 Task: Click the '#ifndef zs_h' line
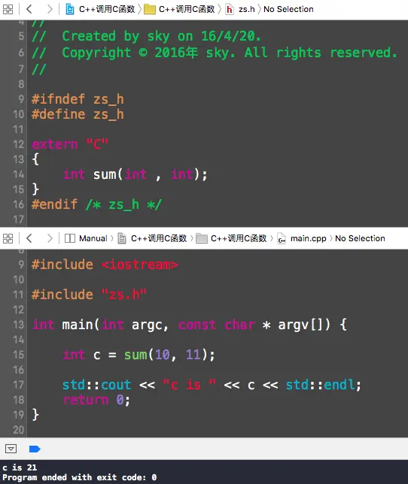click(x=78, y=99)
